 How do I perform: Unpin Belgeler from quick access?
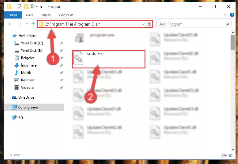click(61, 58)
